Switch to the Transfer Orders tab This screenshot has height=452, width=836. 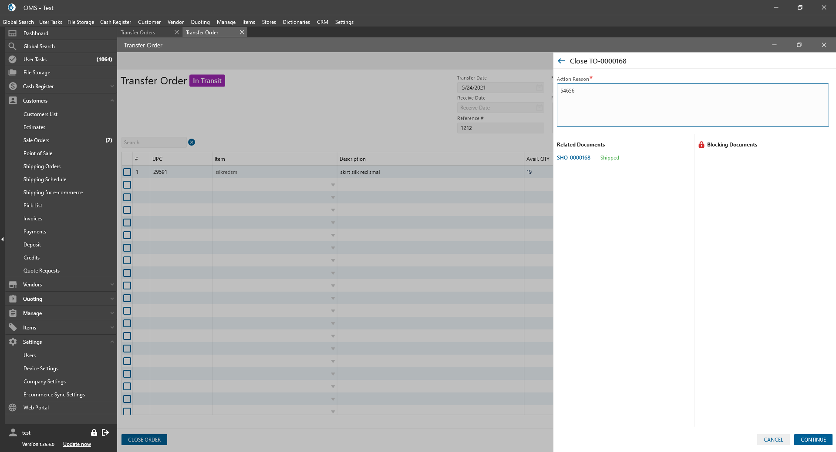tap(138, 33)
